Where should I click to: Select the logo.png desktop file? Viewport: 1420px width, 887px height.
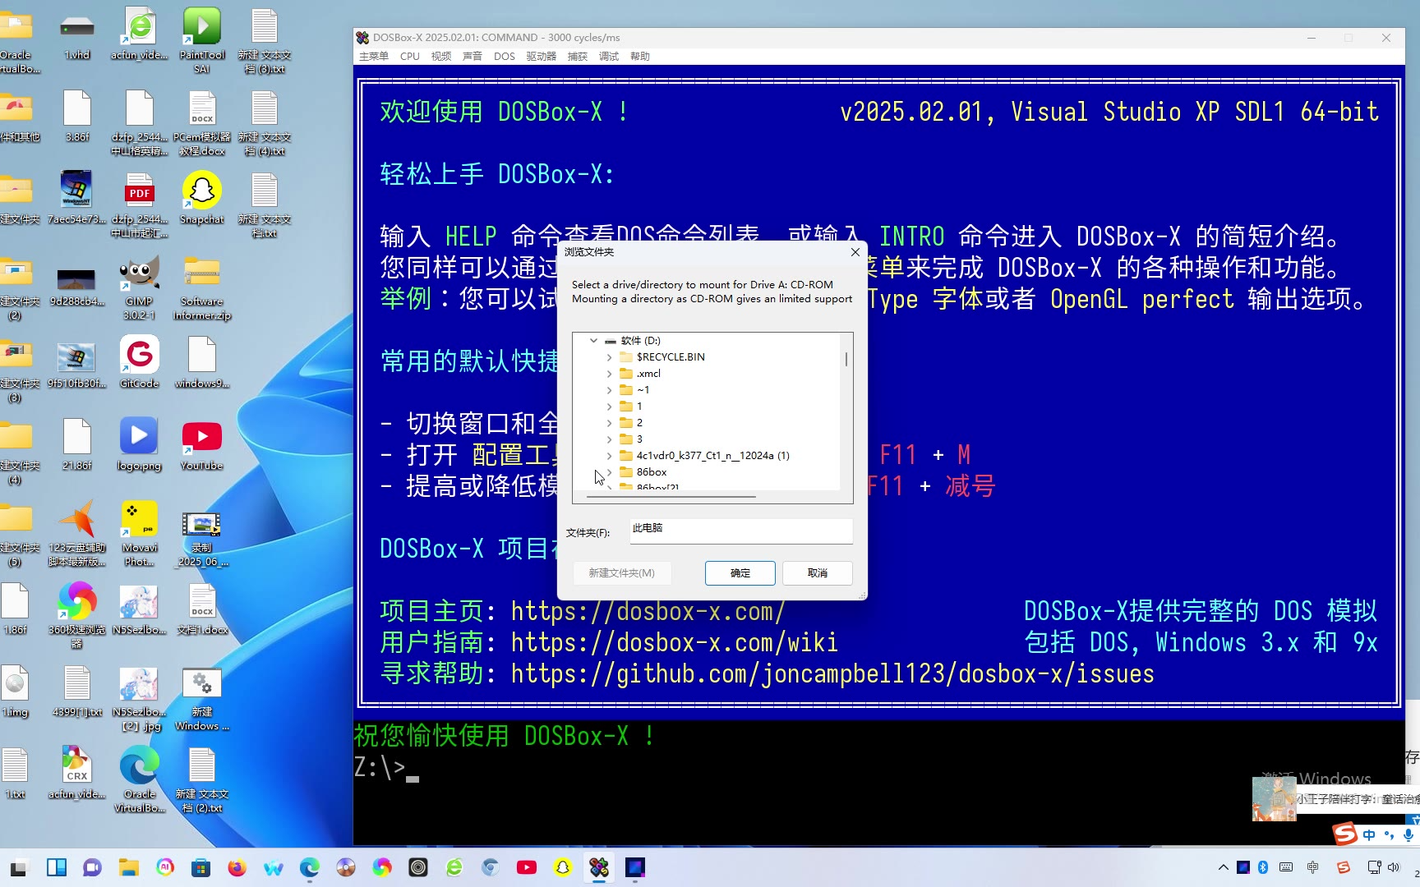(139, 444)
